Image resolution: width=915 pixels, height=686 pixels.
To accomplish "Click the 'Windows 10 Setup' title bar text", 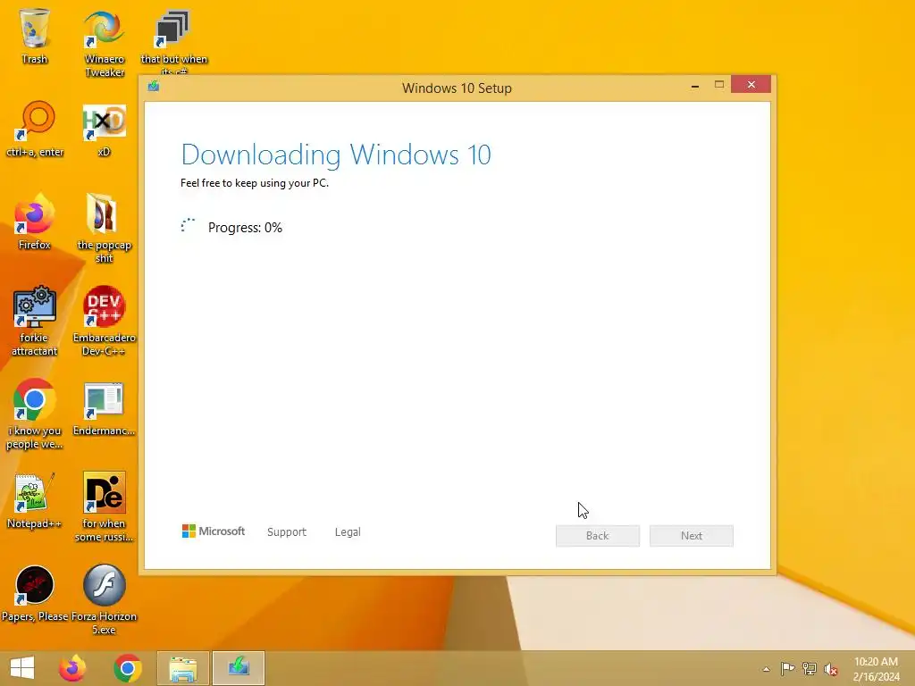I will (457, 88).
